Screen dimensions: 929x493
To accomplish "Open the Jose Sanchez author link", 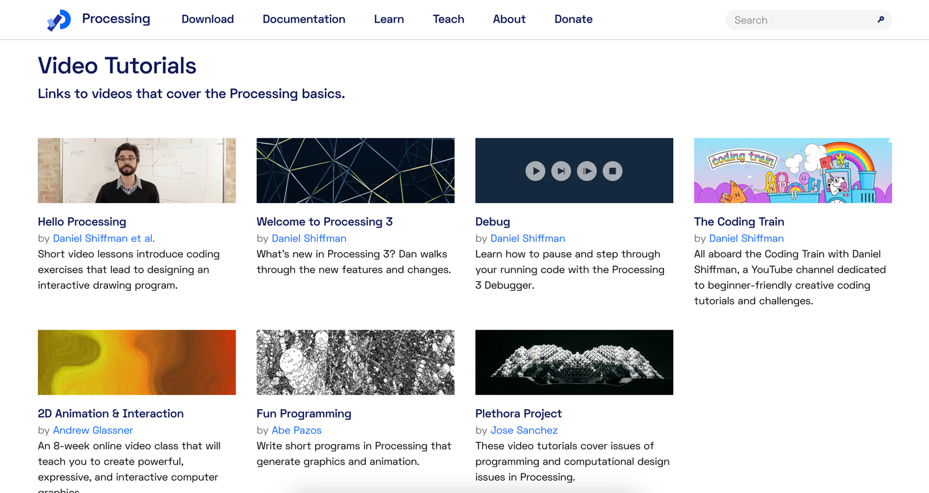I will [524, 431].
